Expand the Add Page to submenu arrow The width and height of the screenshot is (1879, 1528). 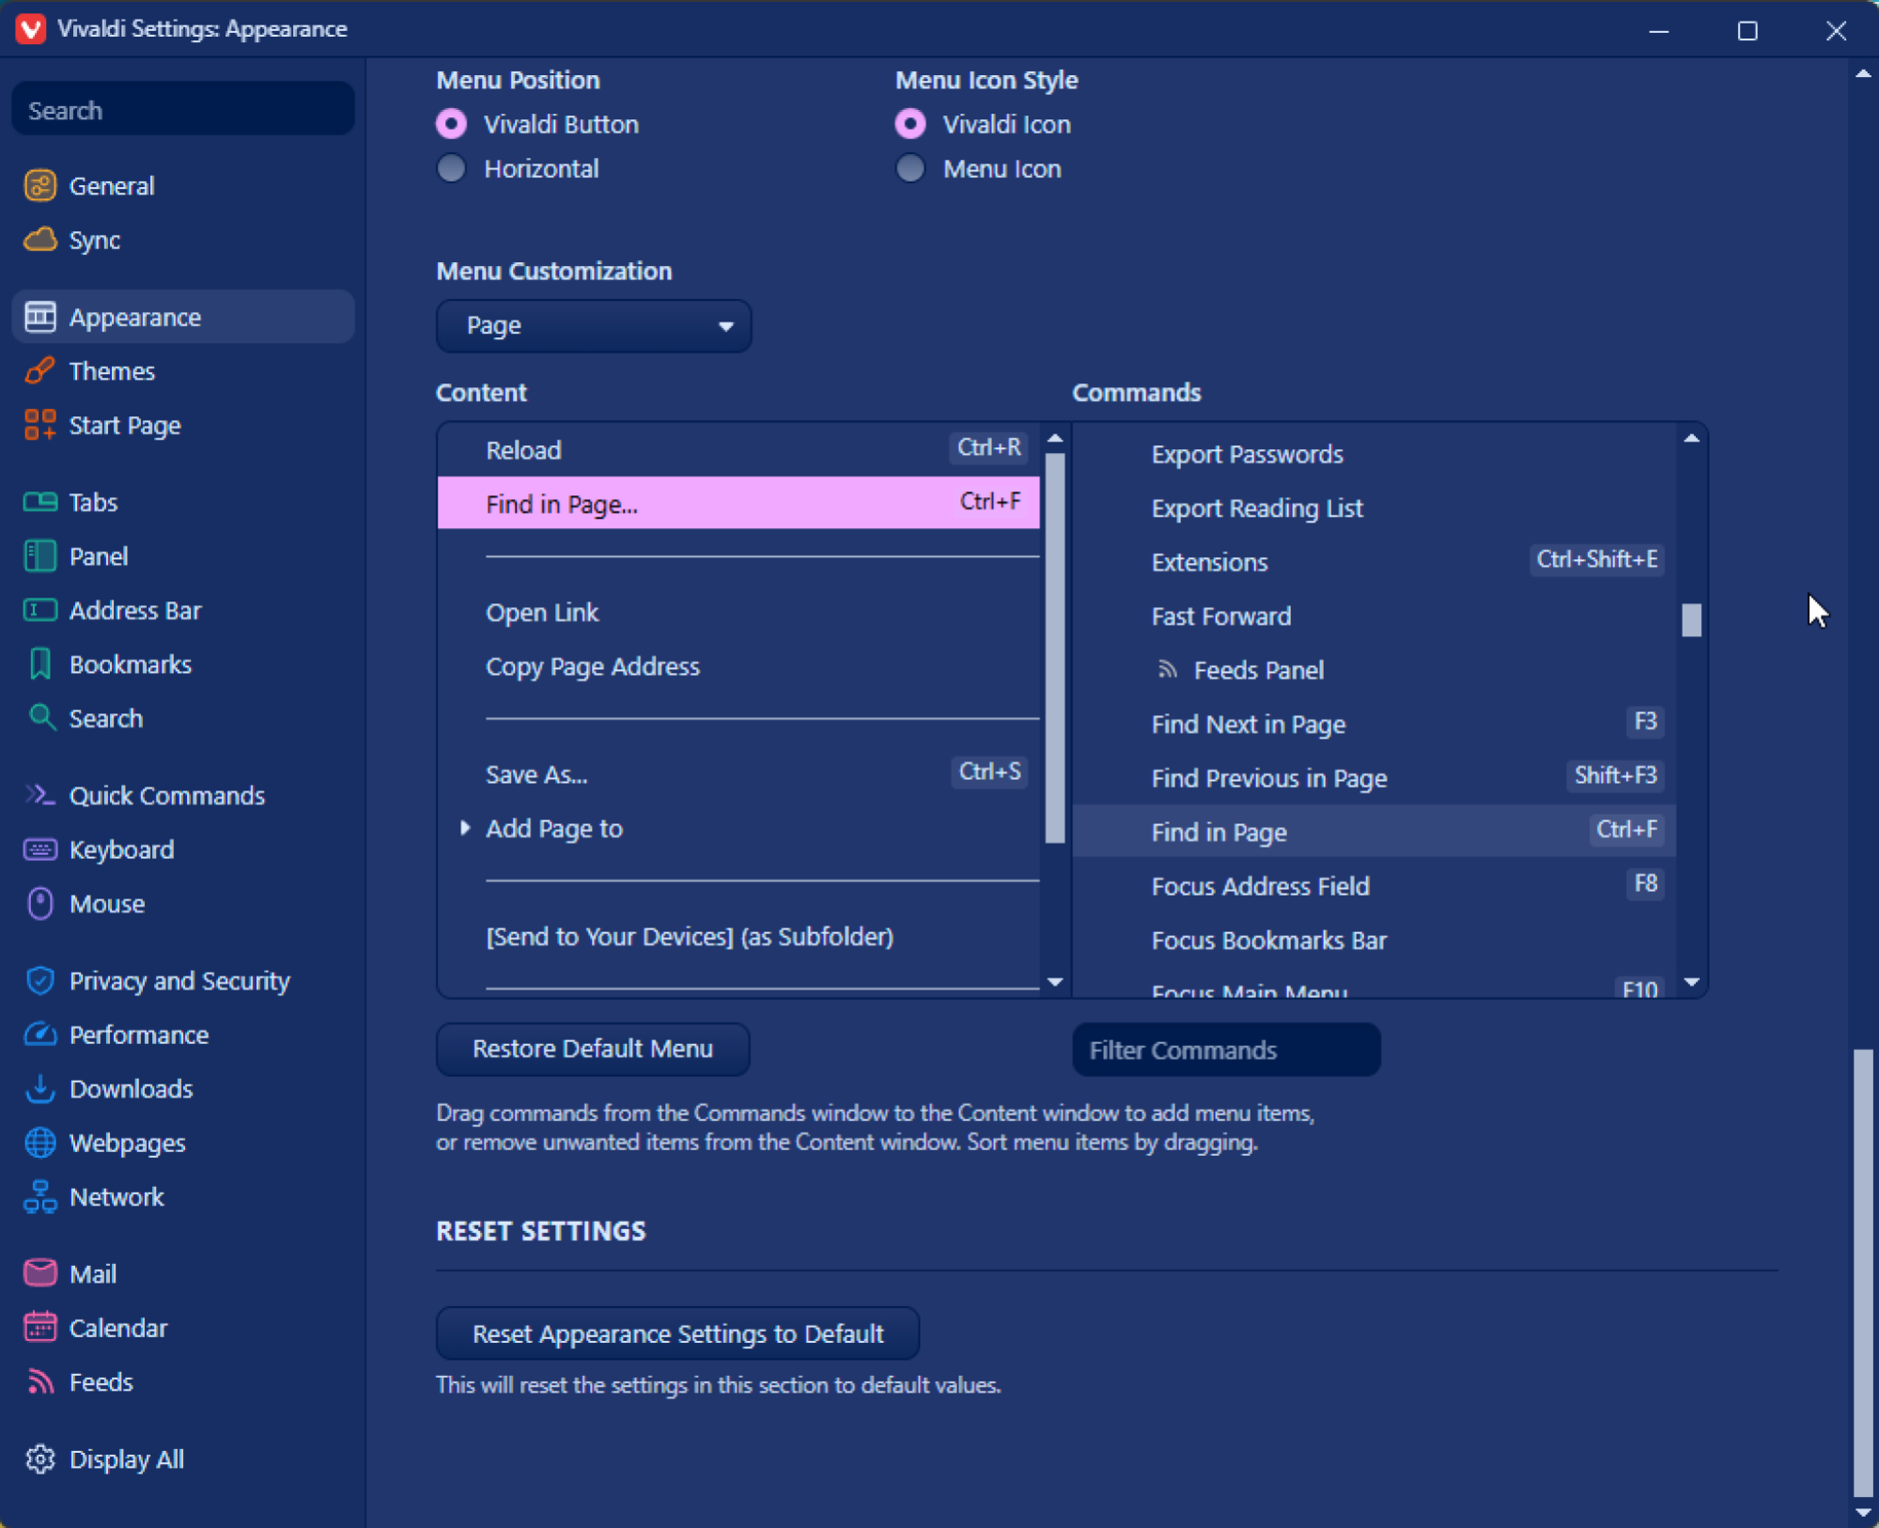(x=465, y=828)
